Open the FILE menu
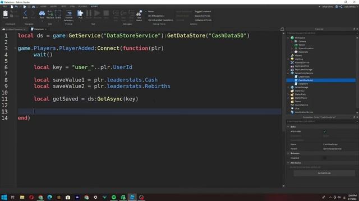Viewport: 359px width, 201px height. [x=4, y=7]
